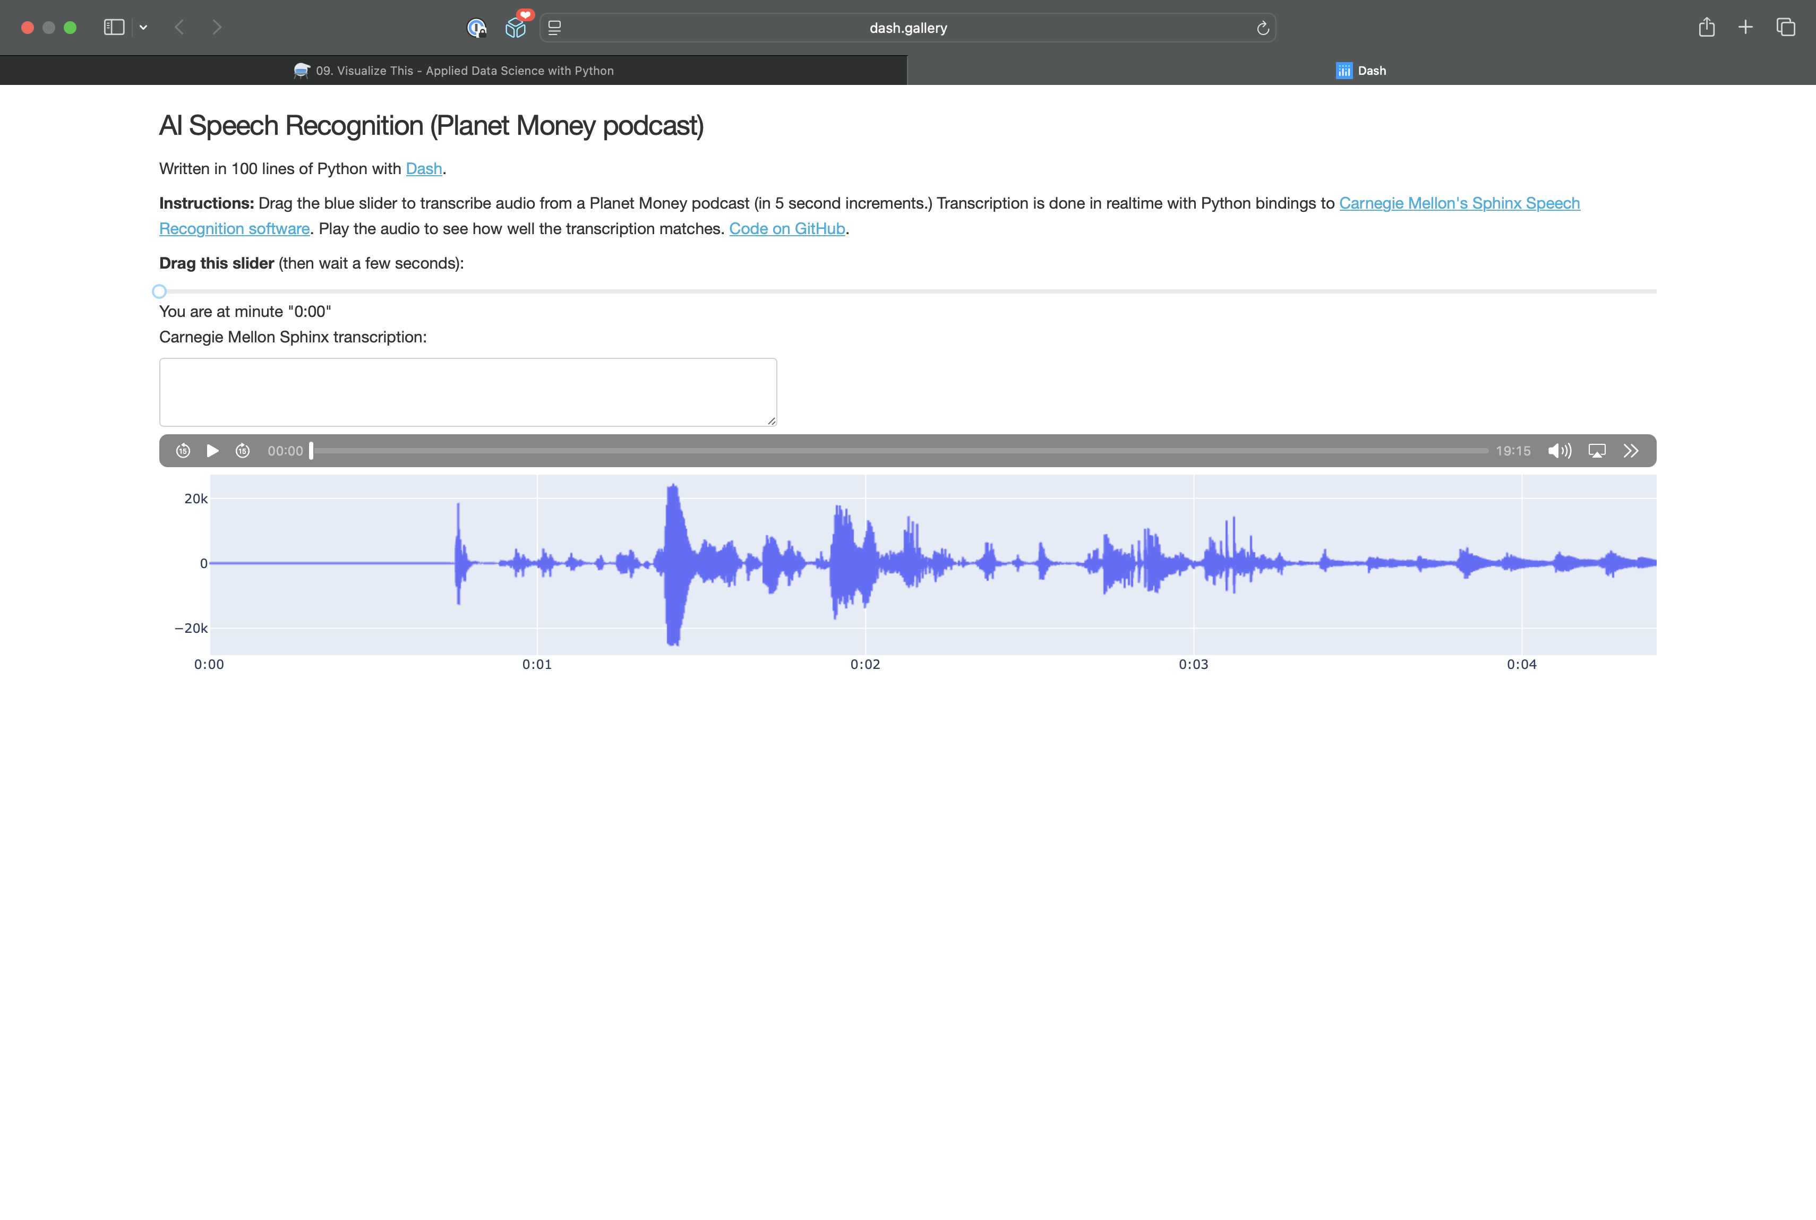Open page reader menu in address bar

click(x=555, y=28)
